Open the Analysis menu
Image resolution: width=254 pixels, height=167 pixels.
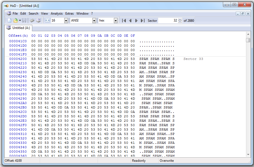pyautogui.click(x=57, y=14)
